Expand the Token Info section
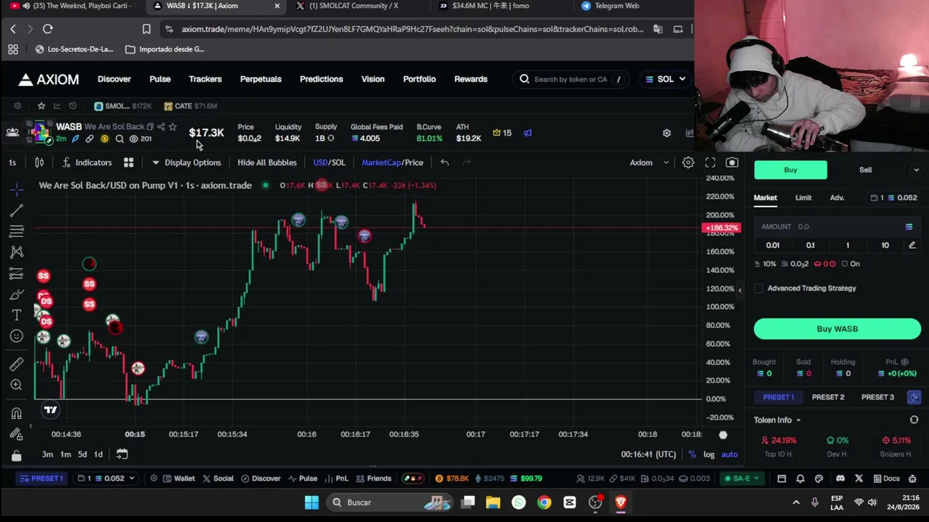The height and width of the screenshot is (522, 929). pyautogui.click(x=777, y=420)
